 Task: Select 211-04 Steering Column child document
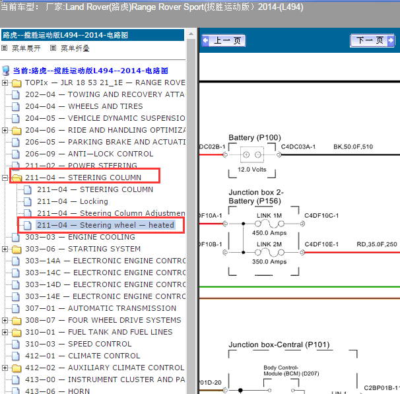95,189
